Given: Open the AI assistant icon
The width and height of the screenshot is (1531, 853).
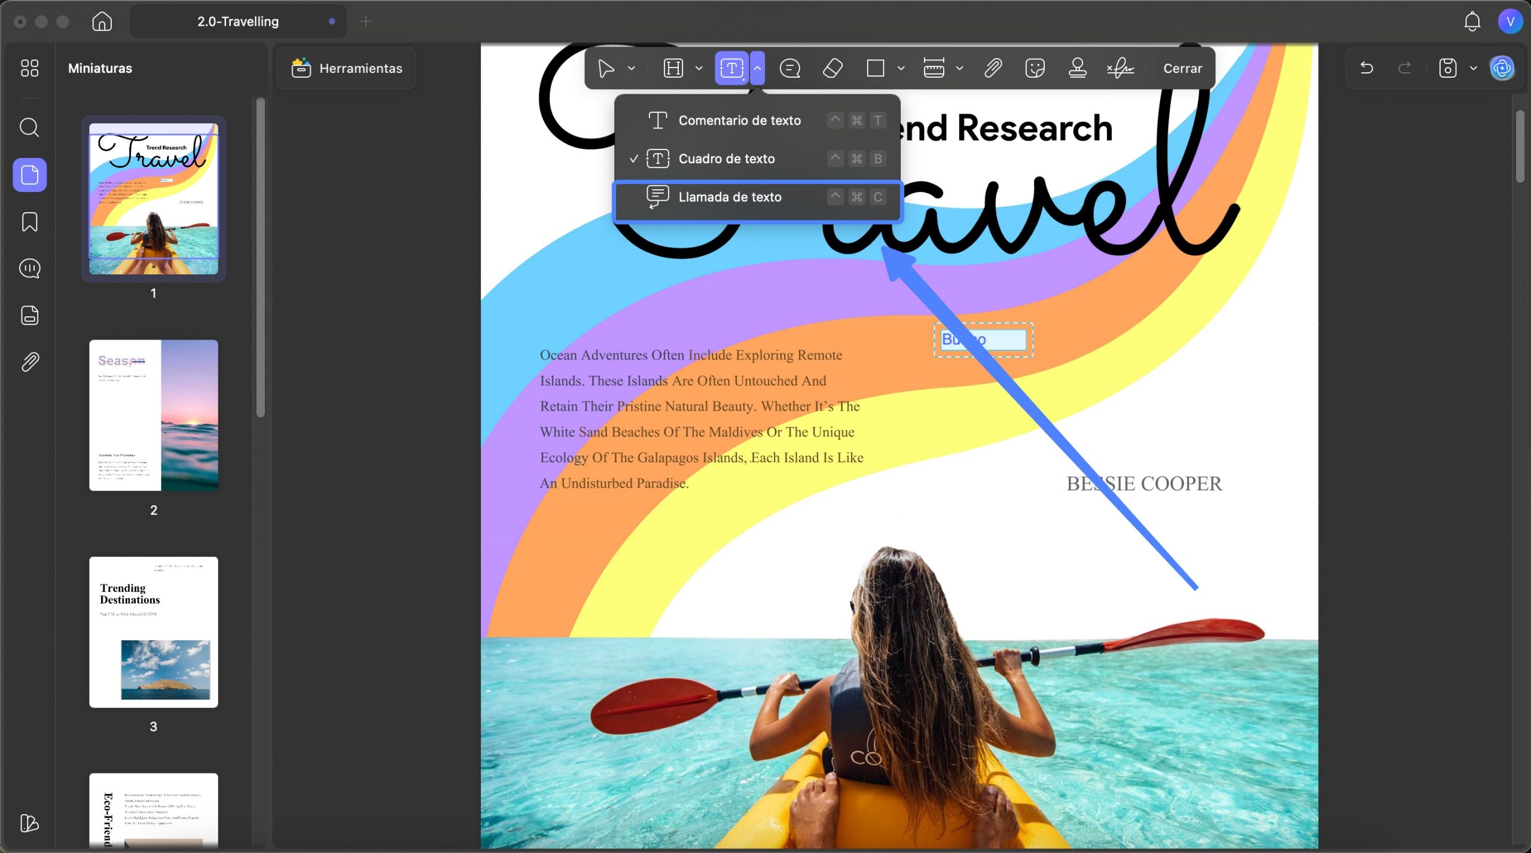Looking at the screenshot, I should pyautogui.click(x=1502, y=68).
